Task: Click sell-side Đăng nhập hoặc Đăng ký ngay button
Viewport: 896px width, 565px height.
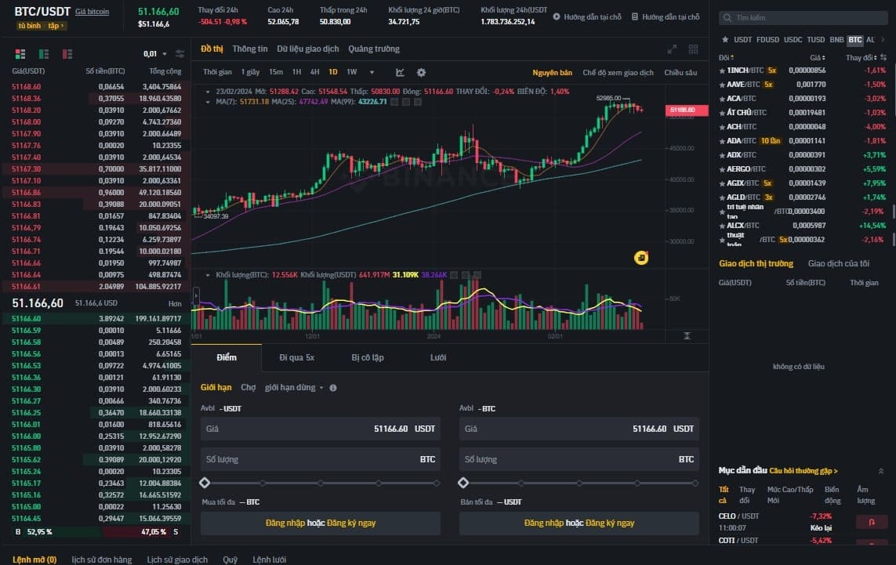Action: click(x=579, y=523)
